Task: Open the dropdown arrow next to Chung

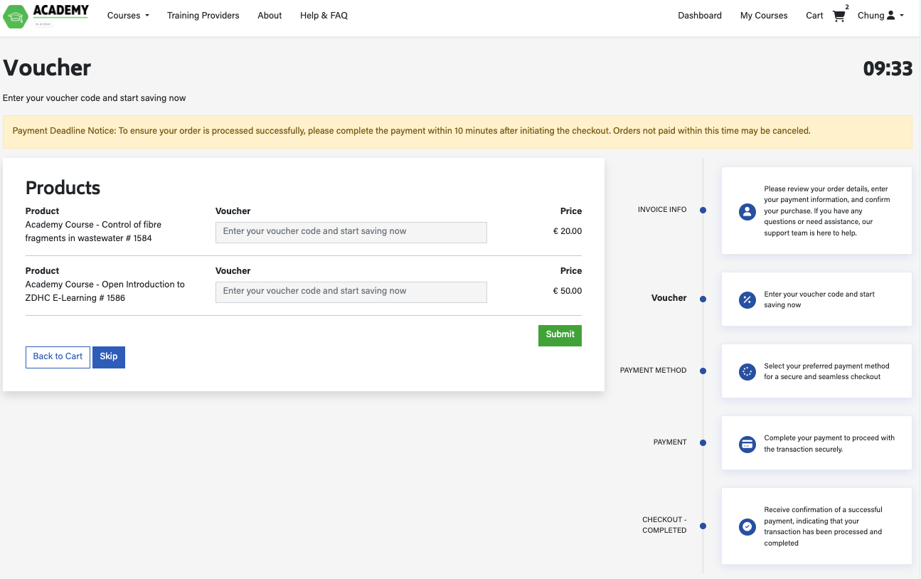Action: pos(900,15)
